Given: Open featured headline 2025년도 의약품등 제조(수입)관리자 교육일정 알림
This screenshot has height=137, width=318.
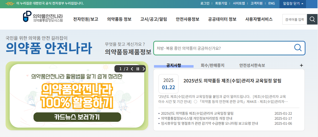Looking at the screenshot, I should [232, 81].
